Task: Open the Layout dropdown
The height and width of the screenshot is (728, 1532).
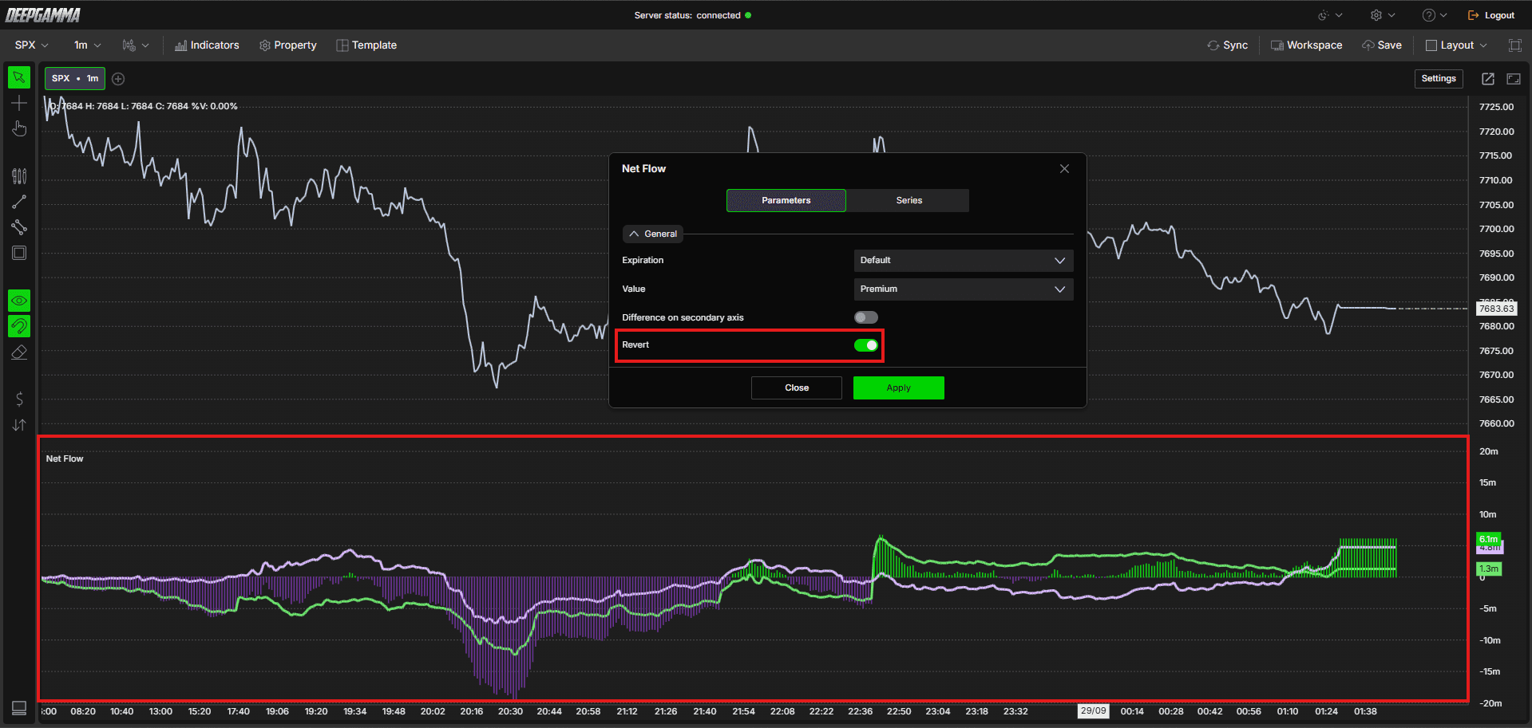Action: click(1457, 45)
